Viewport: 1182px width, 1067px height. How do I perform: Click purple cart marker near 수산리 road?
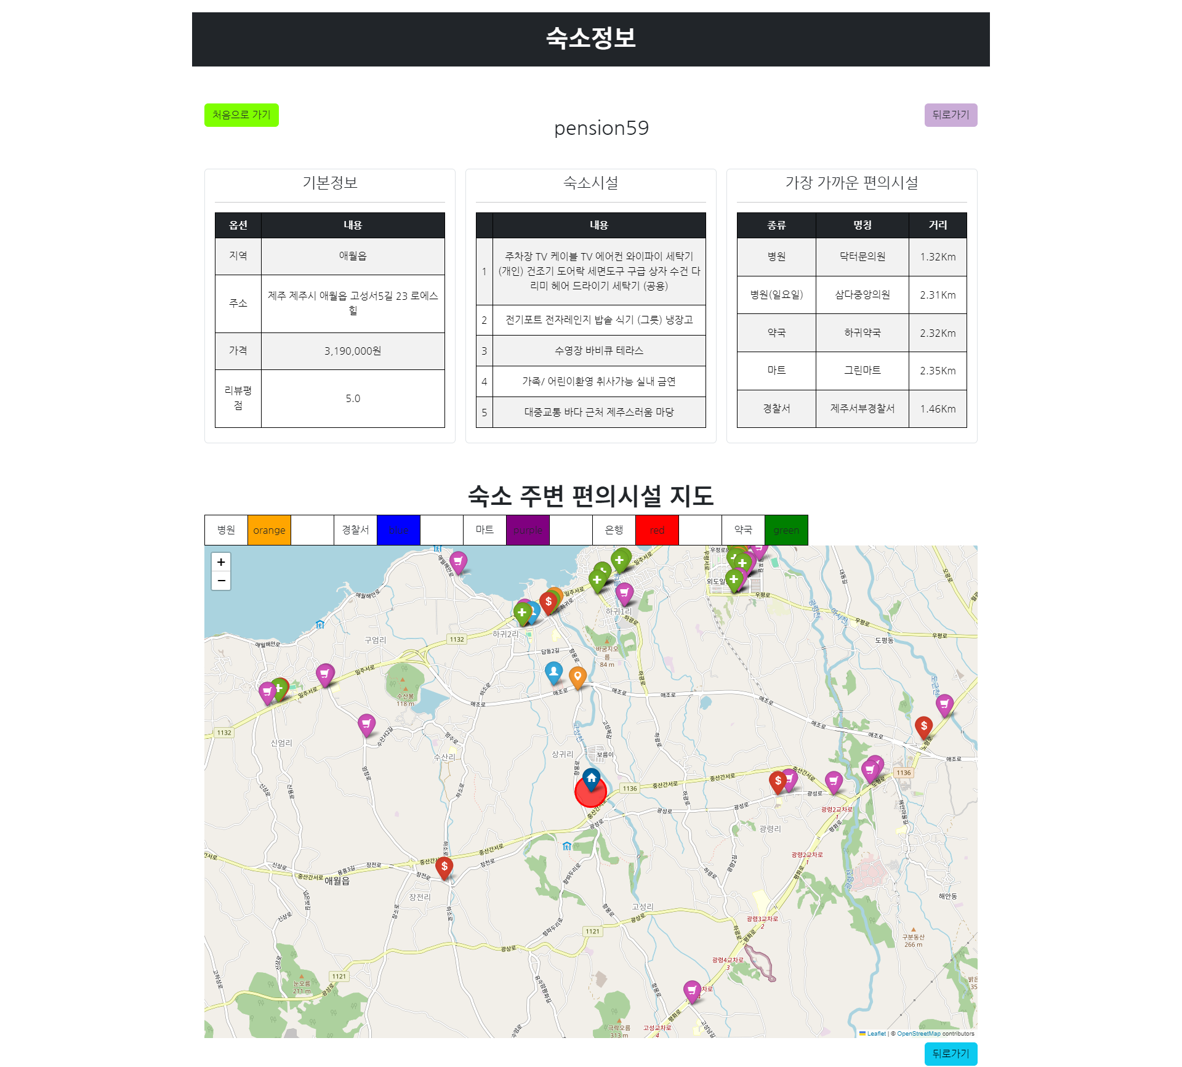(x=366, y=724)
